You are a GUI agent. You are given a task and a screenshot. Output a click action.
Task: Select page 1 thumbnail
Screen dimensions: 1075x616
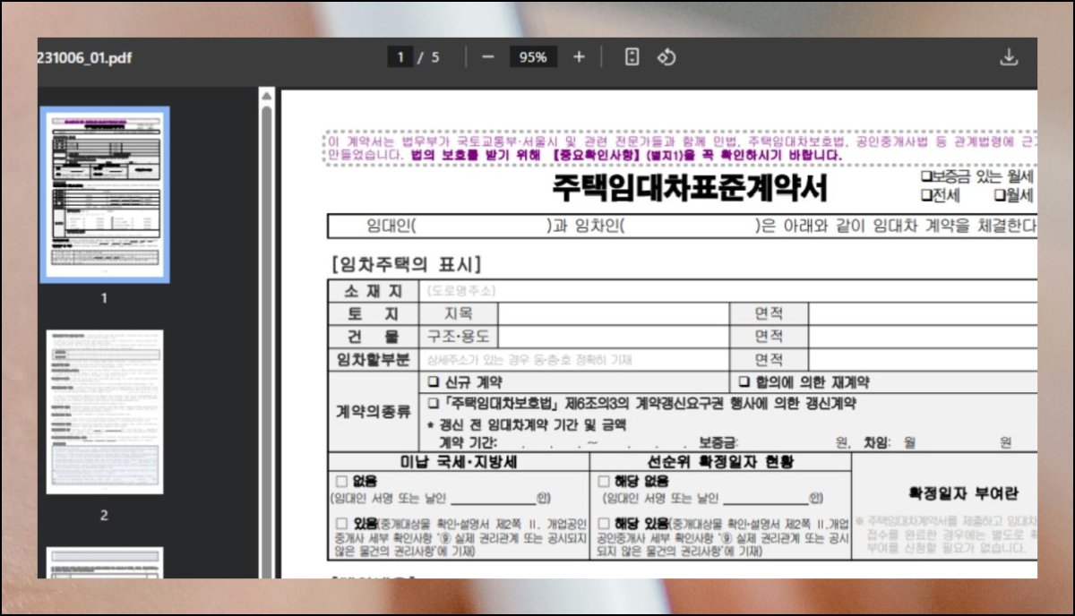pyautogui.click(x=104, y=194)
